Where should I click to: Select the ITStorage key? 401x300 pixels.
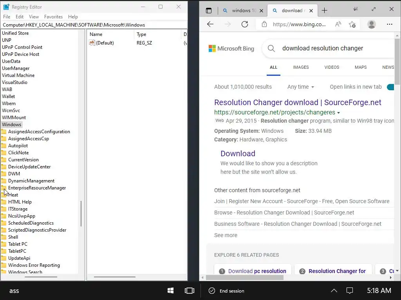18,209
